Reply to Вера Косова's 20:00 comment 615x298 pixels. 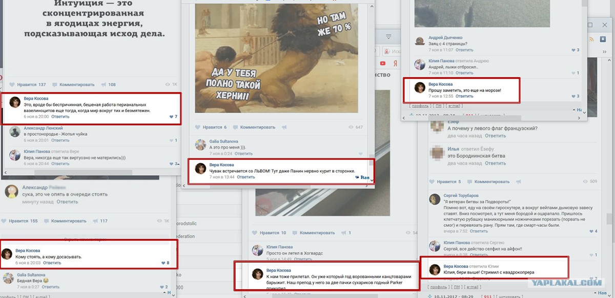pyautogui.click(x=60, y=117)
